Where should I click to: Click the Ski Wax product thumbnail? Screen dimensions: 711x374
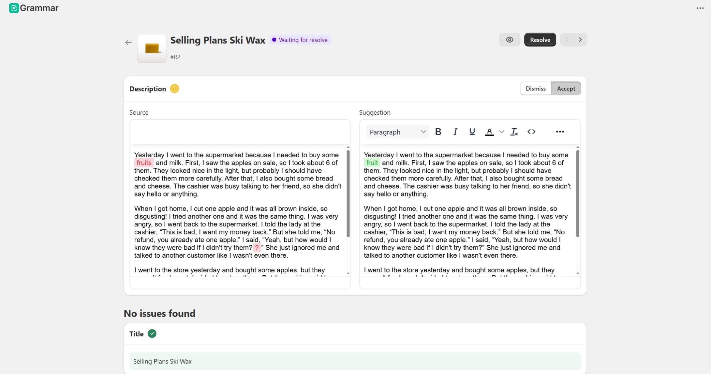tap(152, 49)
